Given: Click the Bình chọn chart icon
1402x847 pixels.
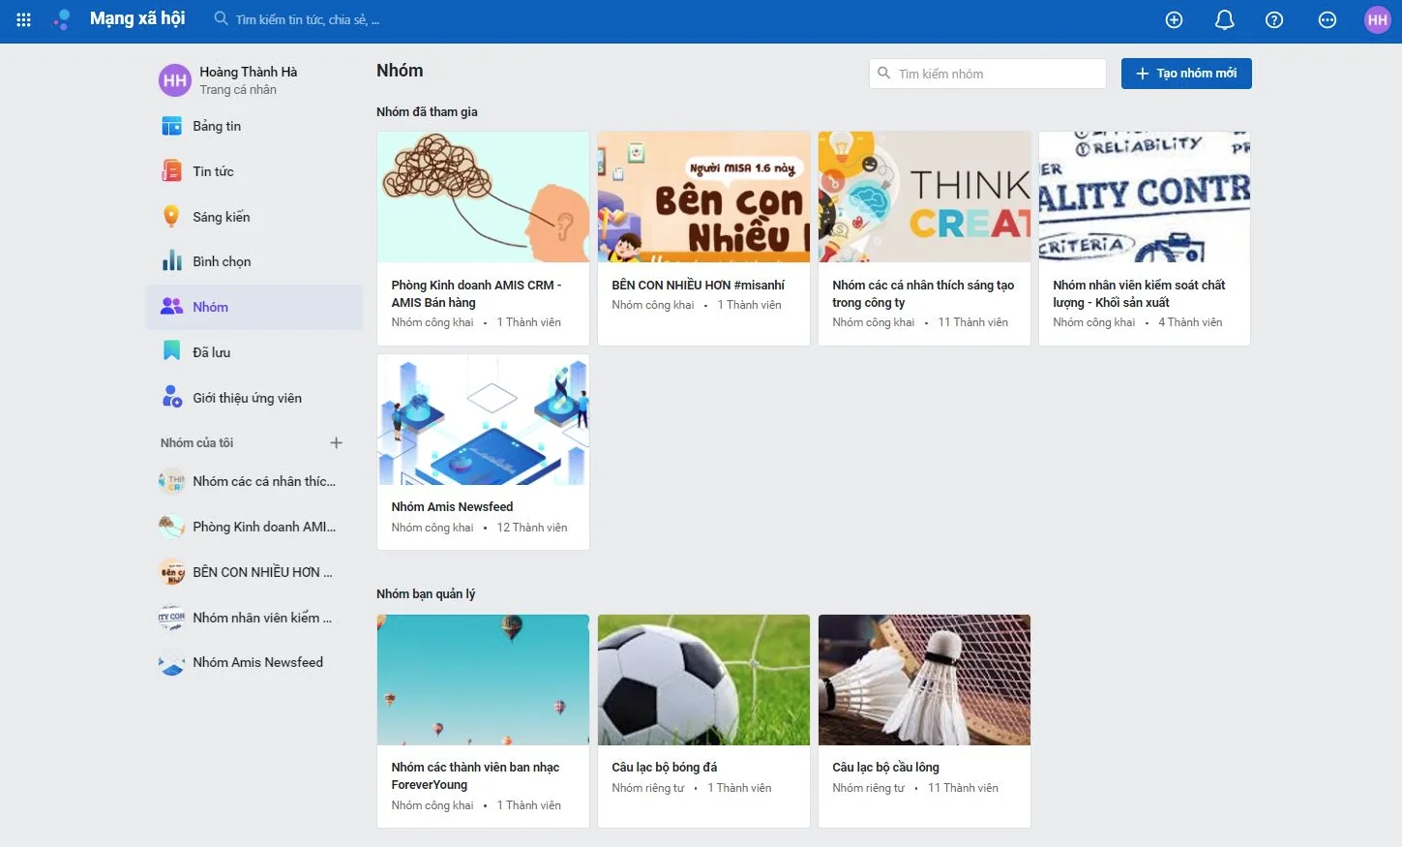Looking at the screenshot, I should tap(171, 261).
